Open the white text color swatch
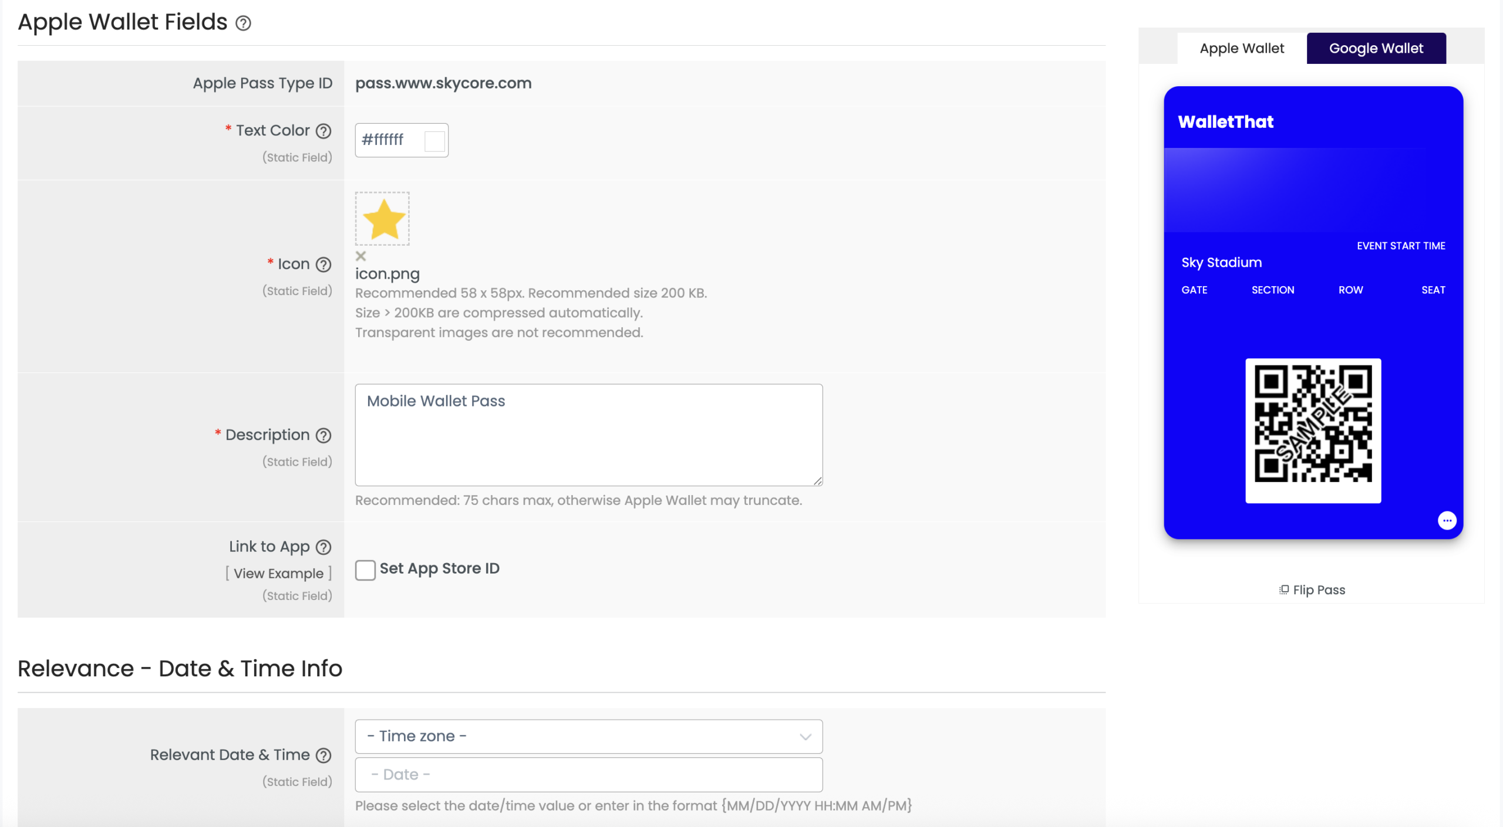The height and width of the screenshot is (827, 1503). click(x=434, y=141)
